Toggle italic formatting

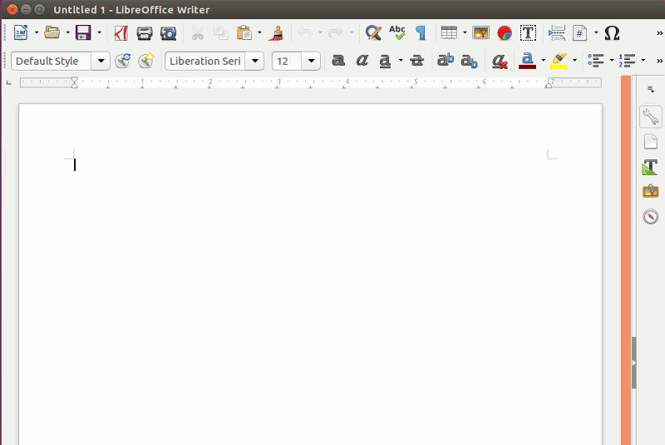(362, 61)
